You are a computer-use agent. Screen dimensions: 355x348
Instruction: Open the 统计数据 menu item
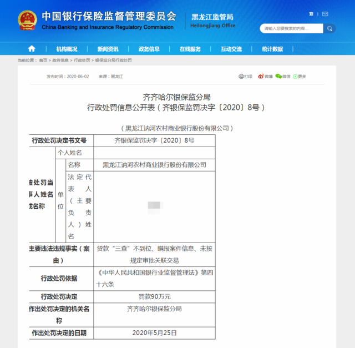click(x=272, y=49)
